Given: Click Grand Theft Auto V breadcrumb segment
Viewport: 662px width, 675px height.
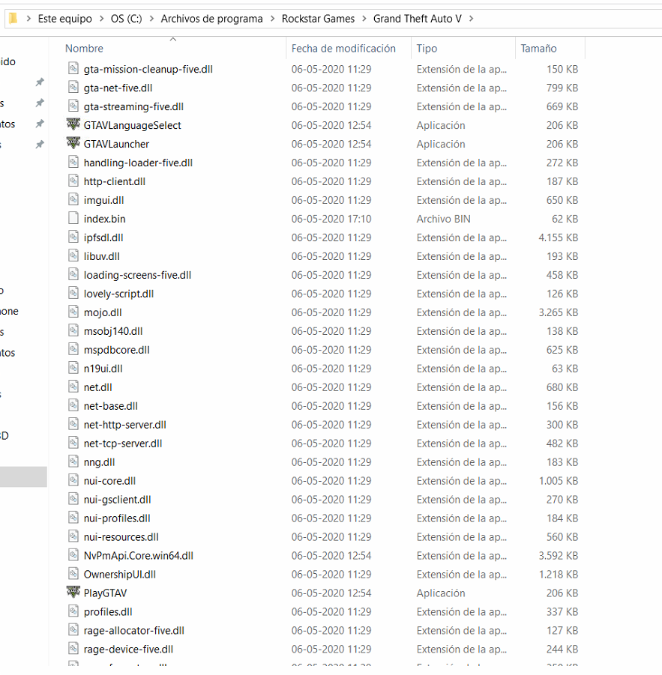Looking at the screenshot, I should click(418, 19).
